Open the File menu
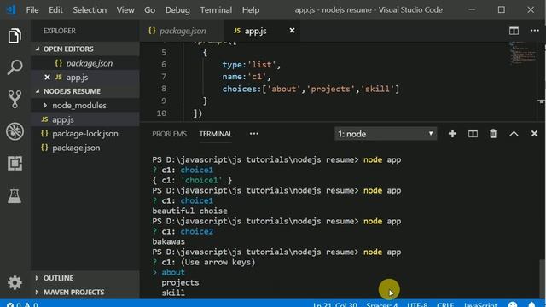The width and height of the screenshot is (546, 307). (32, 10)
